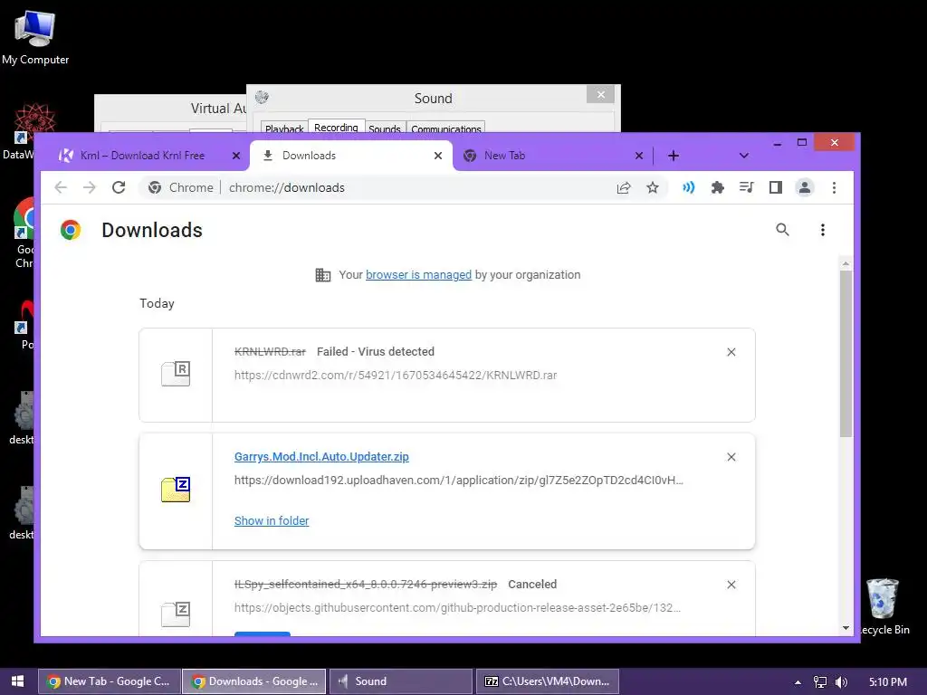Viewport: 927px width, 695px height.
Task: Open the Communications tab in Sound window
Action: (x=445, y=129)
